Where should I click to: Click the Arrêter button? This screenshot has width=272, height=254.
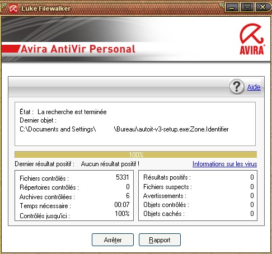[112, 240]
